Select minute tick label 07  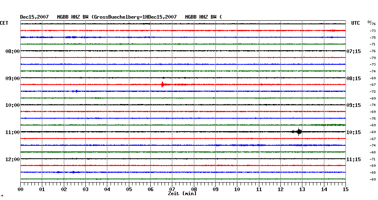pos(172,189)
